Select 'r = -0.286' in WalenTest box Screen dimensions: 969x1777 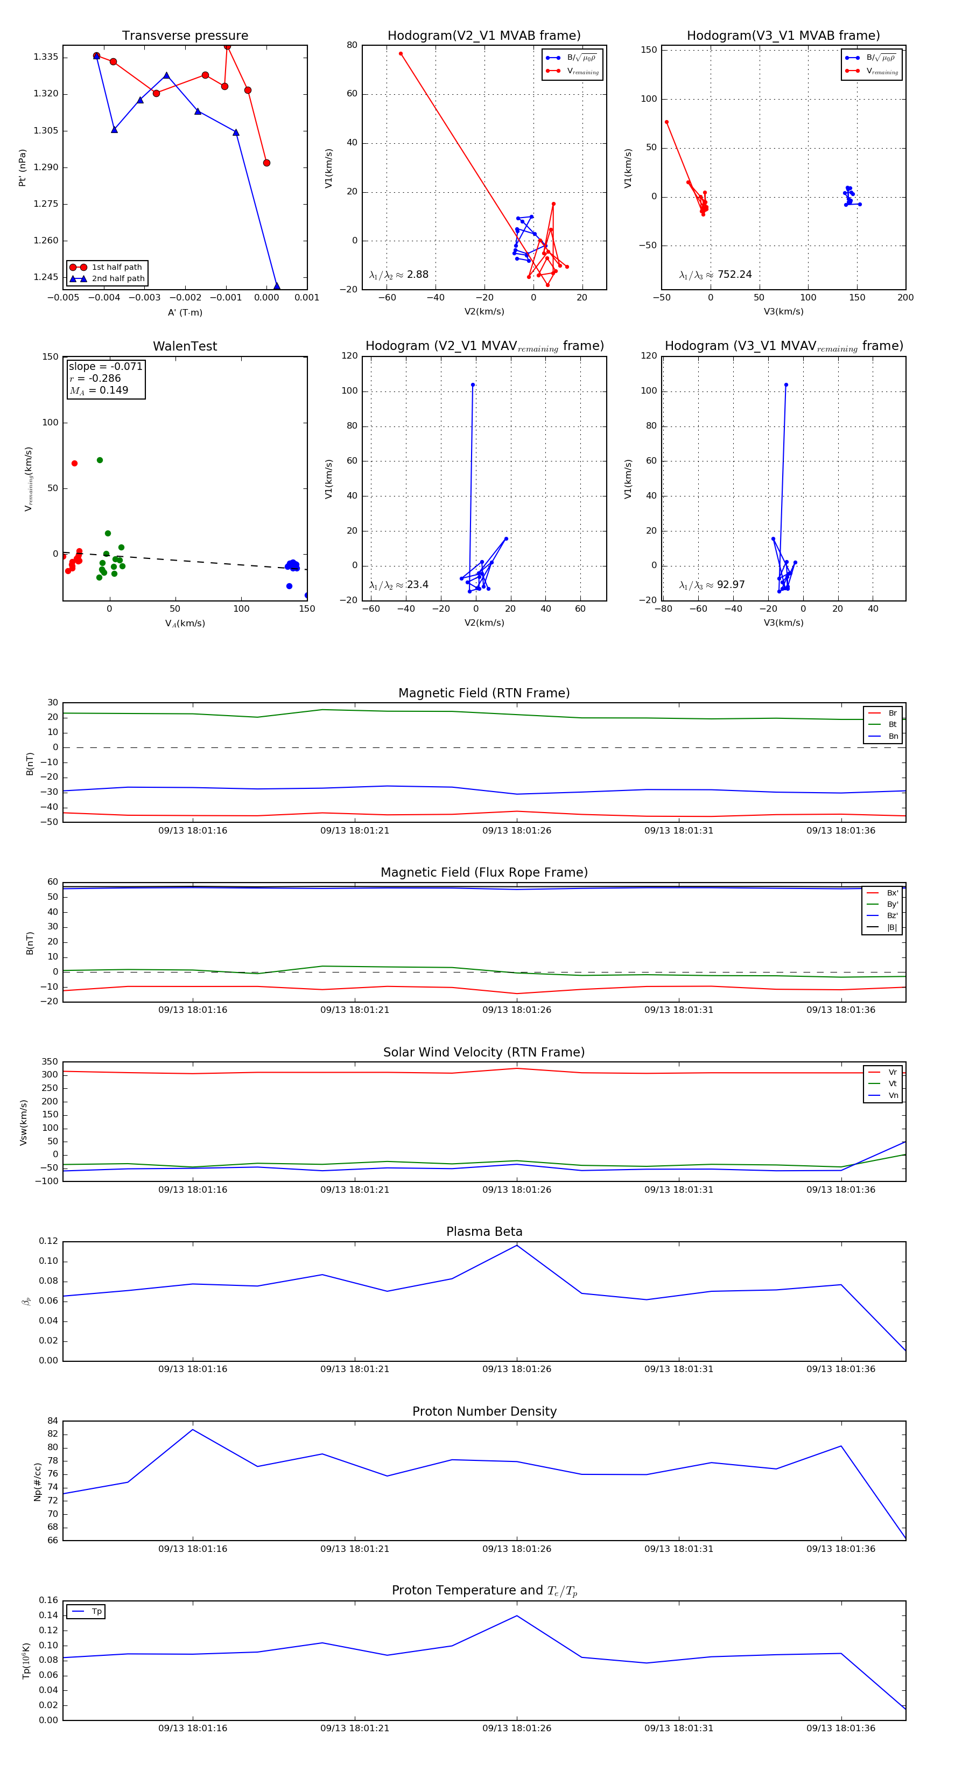click(95, 378)
